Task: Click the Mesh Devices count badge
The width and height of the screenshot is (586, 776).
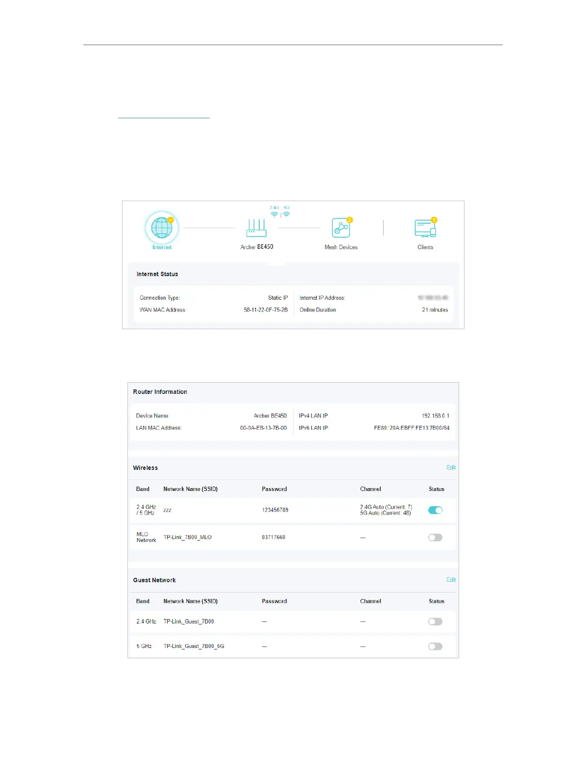Action: click(349, 220)
